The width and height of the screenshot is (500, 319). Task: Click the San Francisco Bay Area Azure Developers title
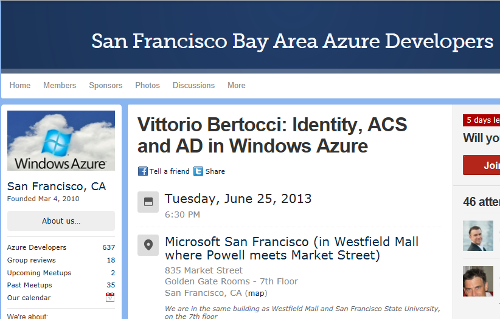(293, 41)
